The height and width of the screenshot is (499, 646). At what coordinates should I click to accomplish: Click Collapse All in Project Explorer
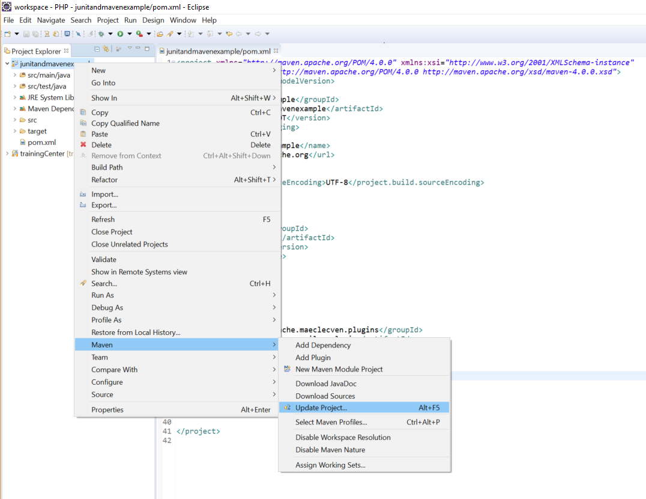click(x=97, y=49)
